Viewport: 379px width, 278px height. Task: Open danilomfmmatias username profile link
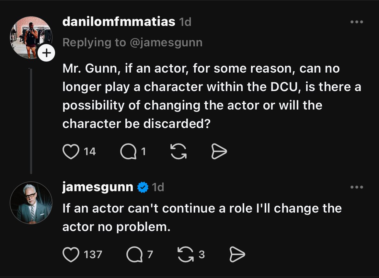(119, 22)
